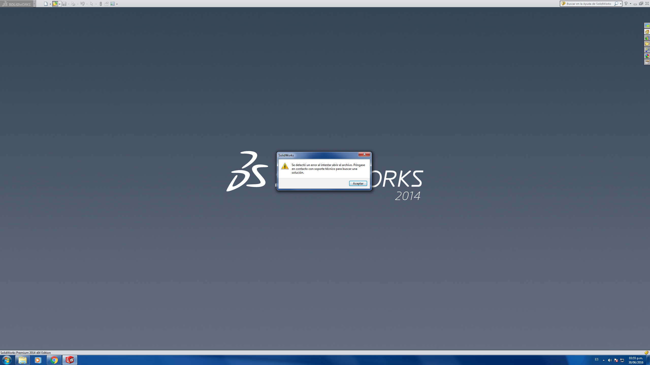The height and width of the screenshot is (365, 650).
Task: Click the Open file folder icon
Action: 55,4
